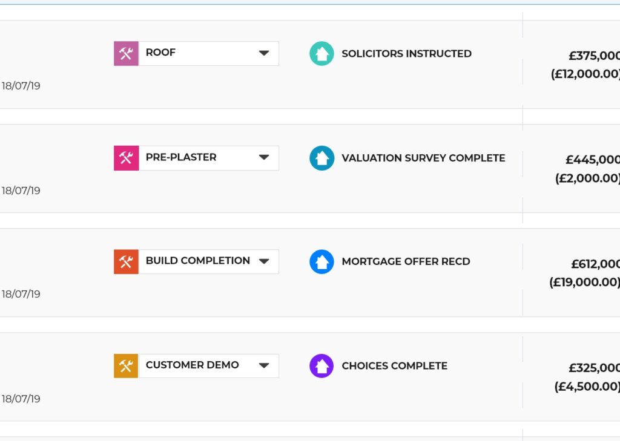Image resolution: width=620 pixels, height=441 pixels.
Task: Click the teal house icon for Solicitors Instructed
Action: pos(322,53)
